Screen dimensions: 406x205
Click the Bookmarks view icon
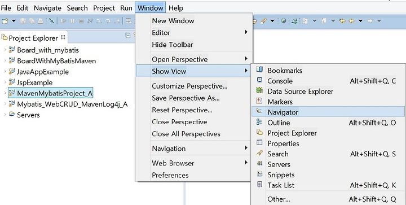pyautogui.click(x=259, y=69)
